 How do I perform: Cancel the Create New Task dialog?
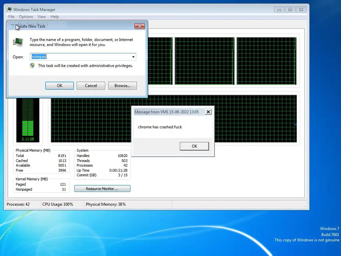pos(91,86)
